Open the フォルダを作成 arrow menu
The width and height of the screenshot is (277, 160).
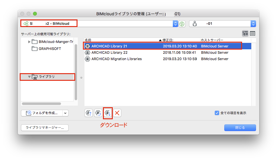[x=65, y=113]
